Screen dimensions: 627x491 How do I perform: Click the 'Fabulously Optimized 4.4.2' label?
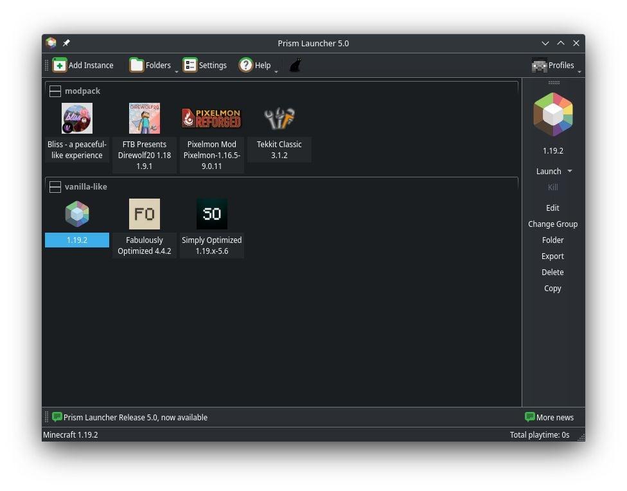coord(145,245)
